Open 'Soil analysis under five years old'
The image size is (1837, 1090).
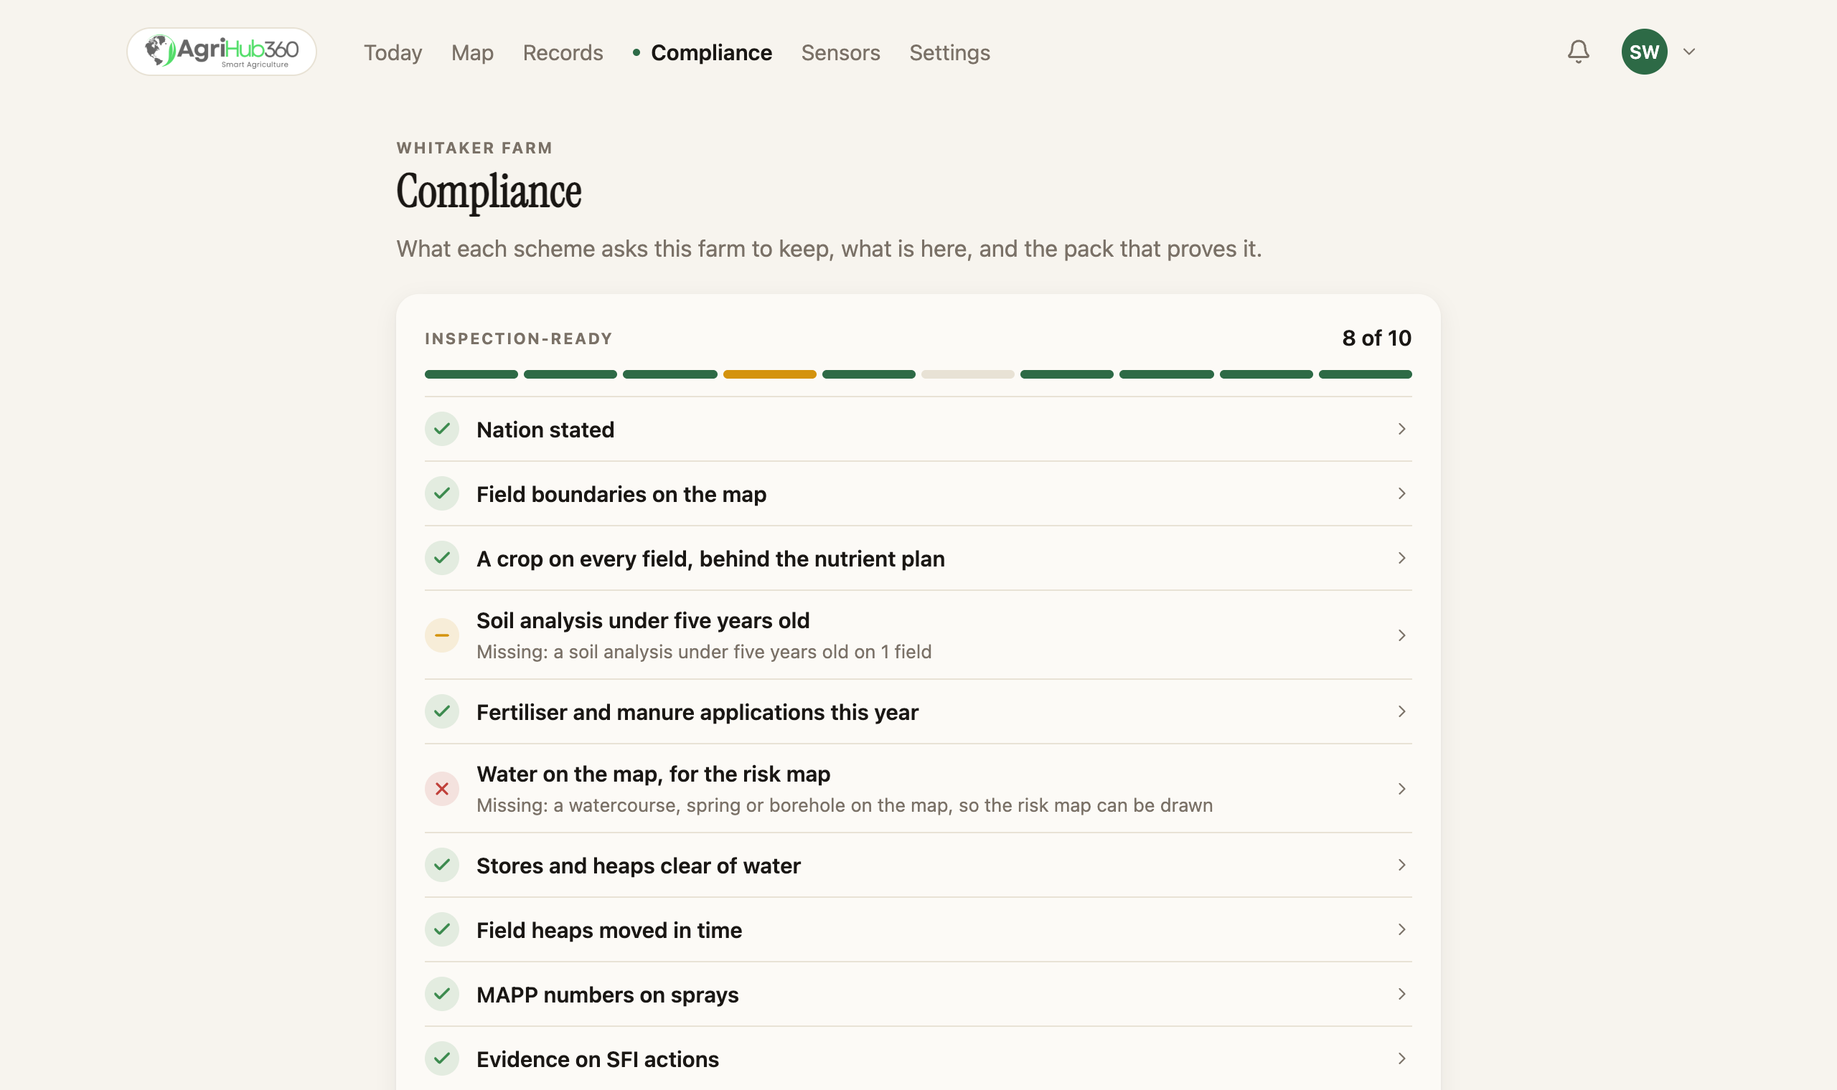pos(918,635)
